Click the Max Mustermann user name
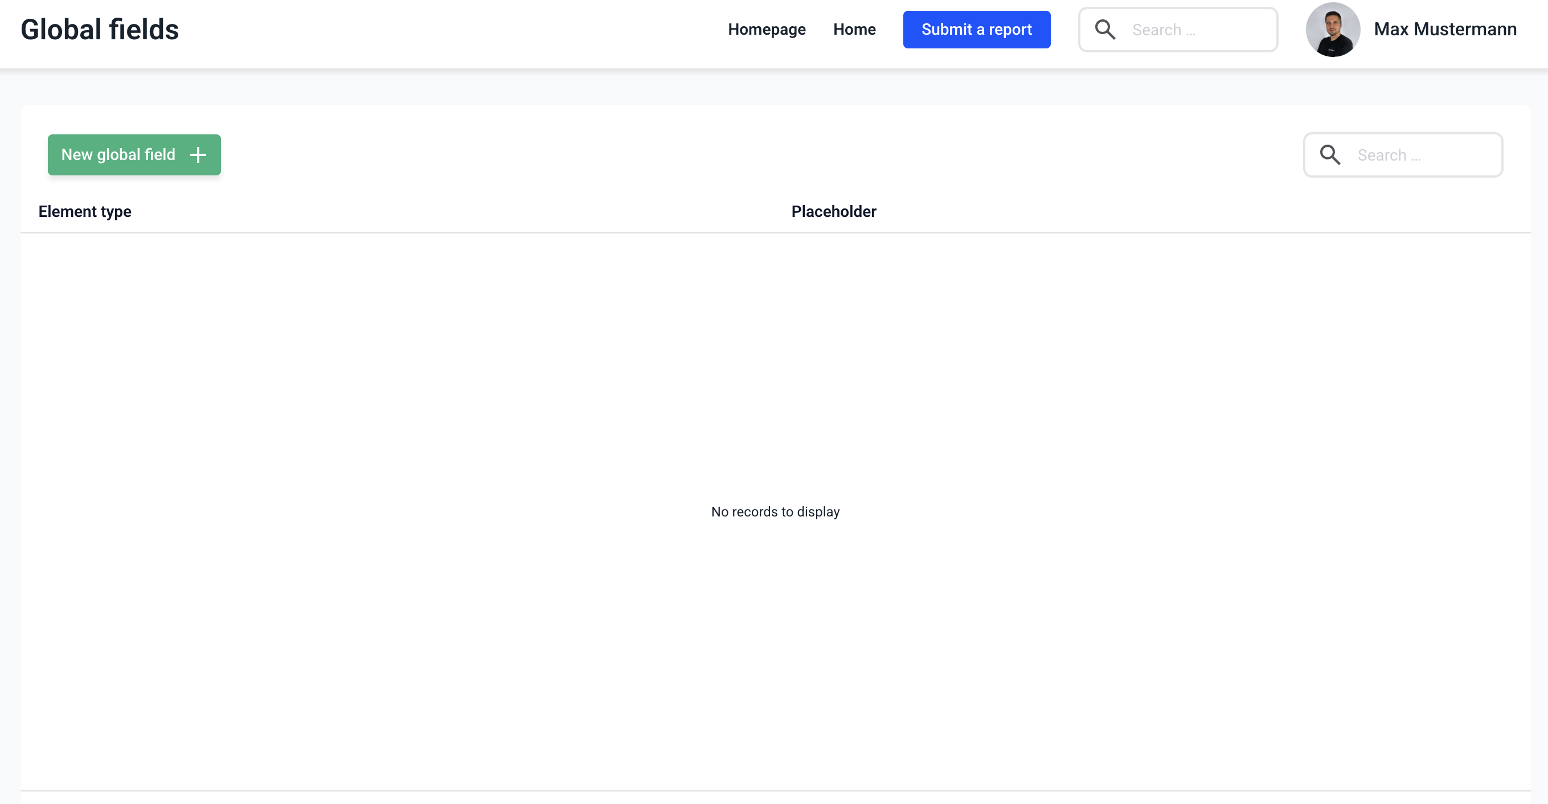The width and height of the screenshot is (1548, 804). tap(1445, 30)
